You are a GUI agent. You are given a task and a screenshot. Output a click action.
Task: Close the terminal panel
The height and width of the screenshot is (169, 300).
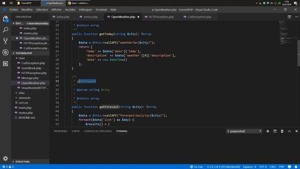297,131
